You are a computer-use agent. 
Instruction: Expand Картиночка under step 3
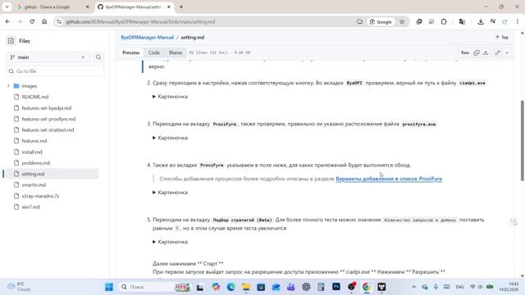click(x=170, y=138)
